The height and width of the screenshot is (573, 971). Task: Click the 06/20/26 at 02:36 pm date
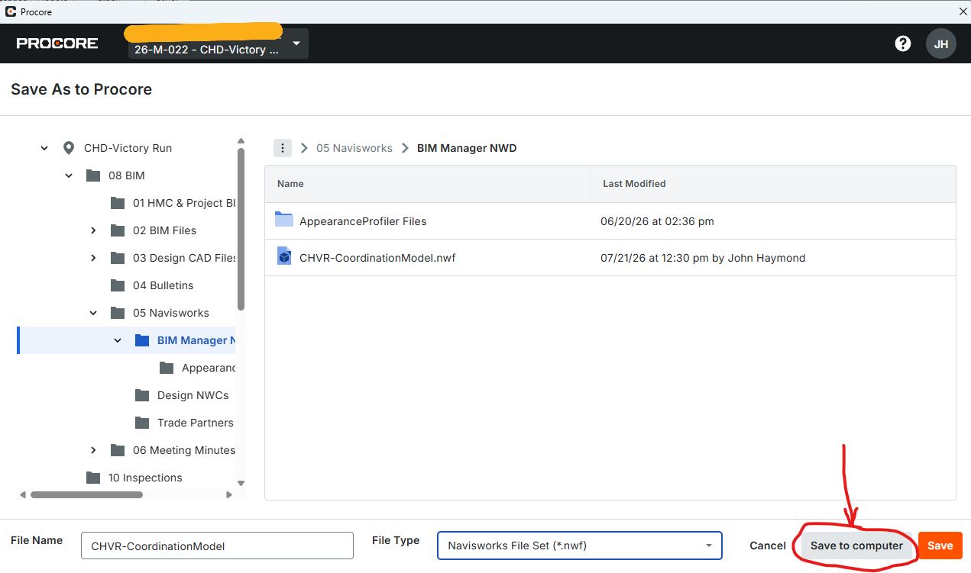click(x=658, y=221)
